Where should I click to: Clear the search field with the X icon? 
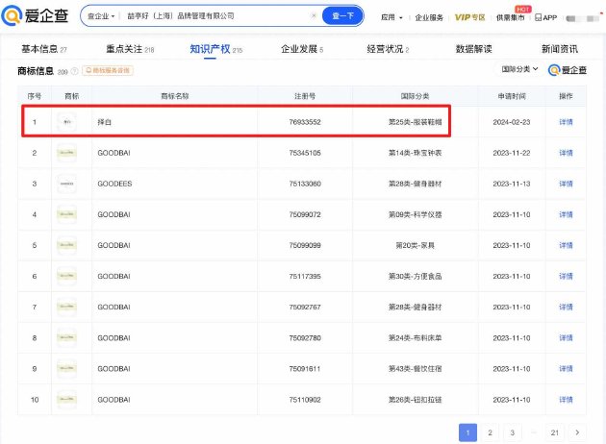pos(314,15)
